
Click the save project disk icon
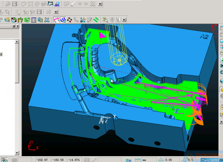(x=14, y=4)
